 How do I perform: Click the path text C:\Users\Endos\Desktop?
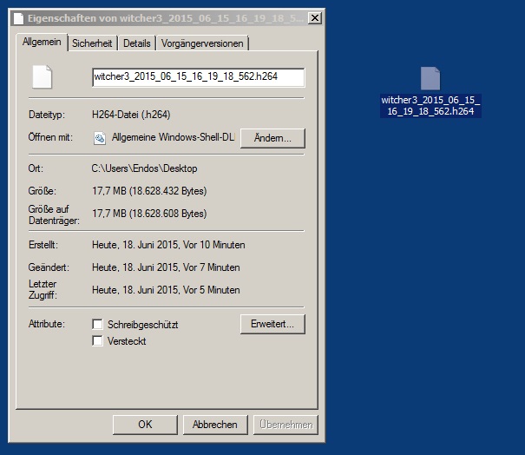point(144,168)
